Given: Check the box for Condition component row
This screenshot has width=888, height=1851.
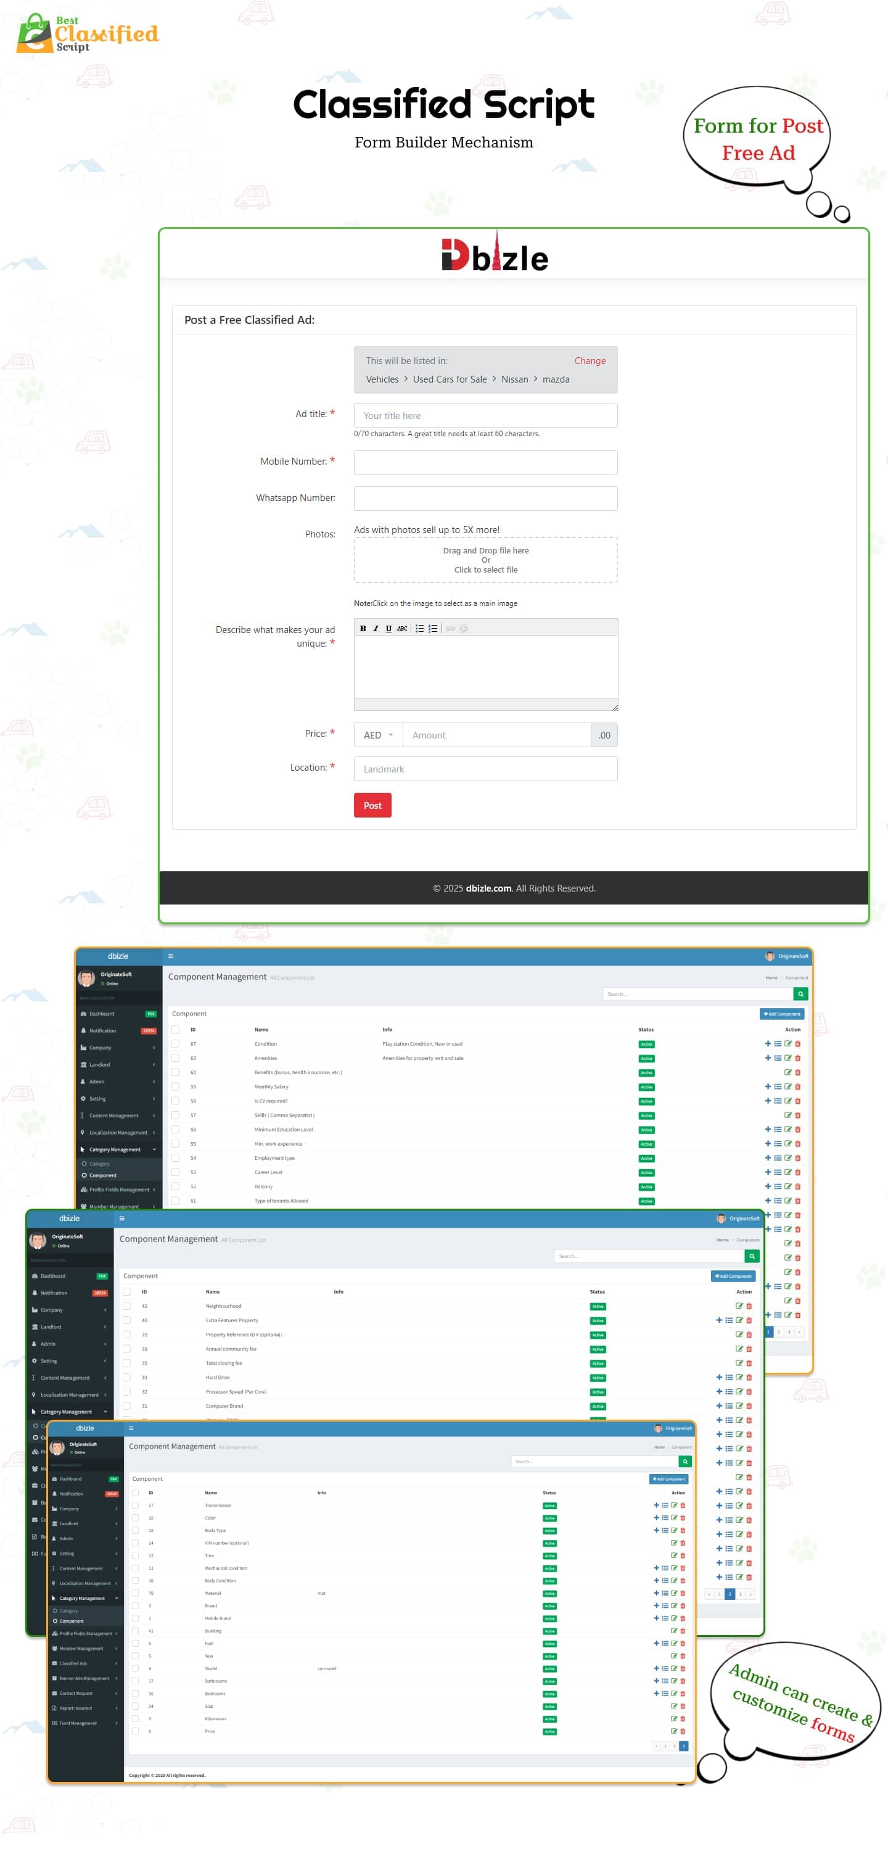Looking at the screenshot, I should click(175, 1044).
